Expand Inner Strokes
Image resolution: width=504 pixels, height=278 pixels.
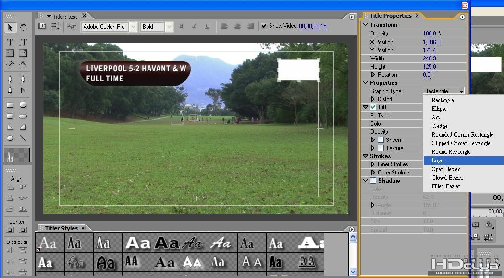point(373,164)
